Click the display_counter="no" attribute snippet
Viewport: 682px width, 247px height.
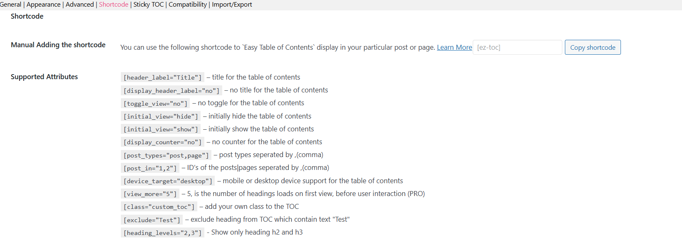(162, 142)
